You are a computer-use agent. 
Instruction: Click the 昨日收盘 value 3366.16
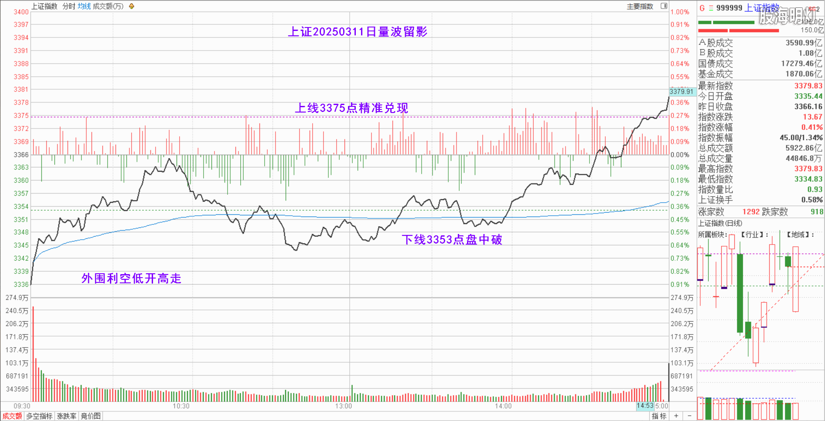(808, 107)
